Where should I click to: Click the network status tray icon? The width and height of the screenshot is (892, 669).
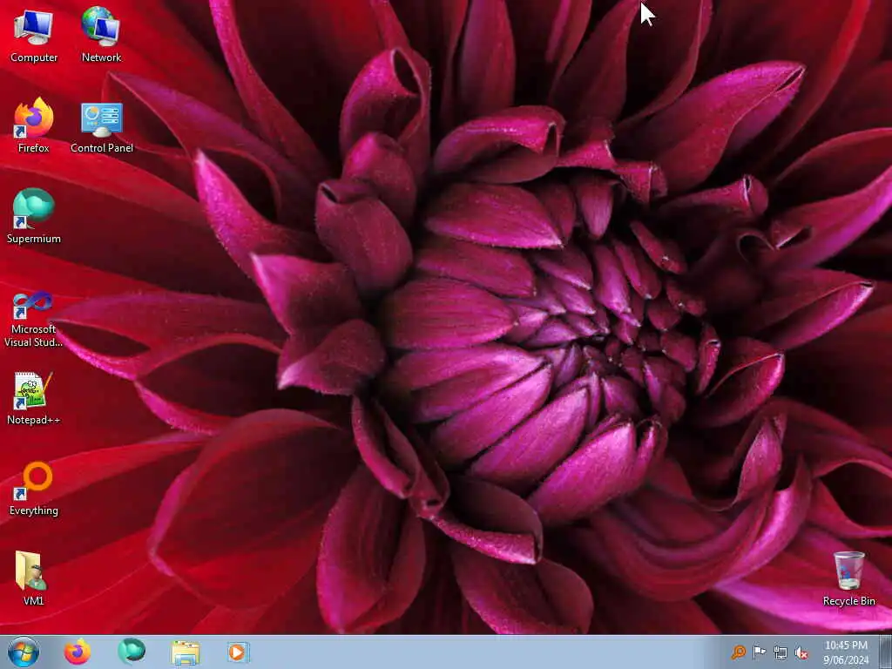(x=780, y=652)
